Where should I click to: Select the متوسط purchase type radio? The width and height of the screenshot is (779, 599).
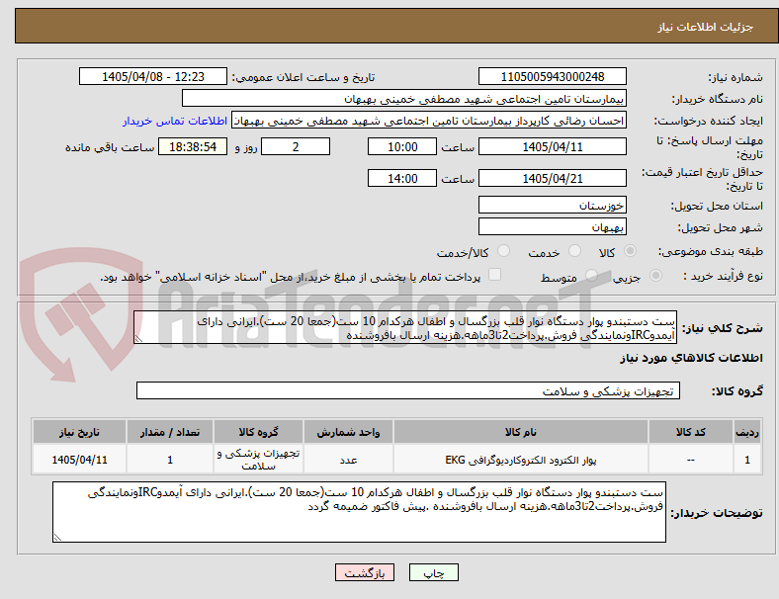(591, 276)
